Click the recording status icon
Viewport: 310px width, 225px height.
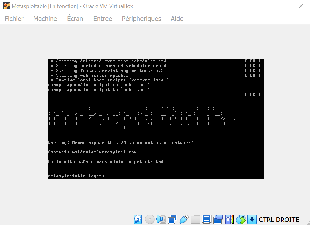218,219
